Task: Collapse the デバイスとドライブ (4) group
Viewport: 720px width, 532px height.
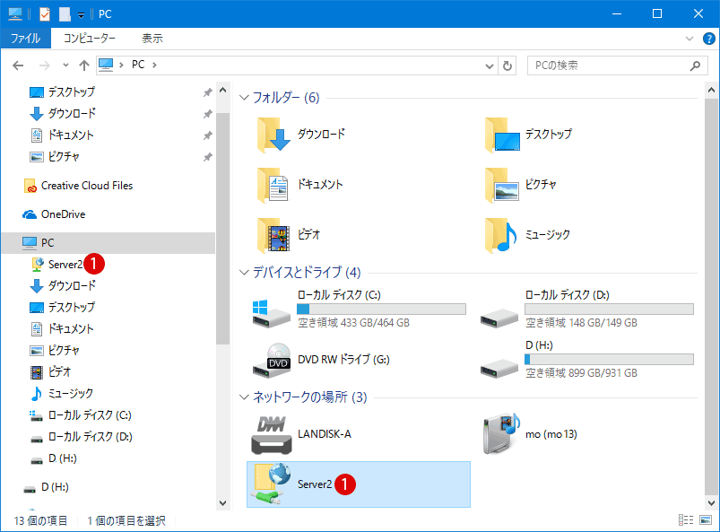Action: coord(244,273)
